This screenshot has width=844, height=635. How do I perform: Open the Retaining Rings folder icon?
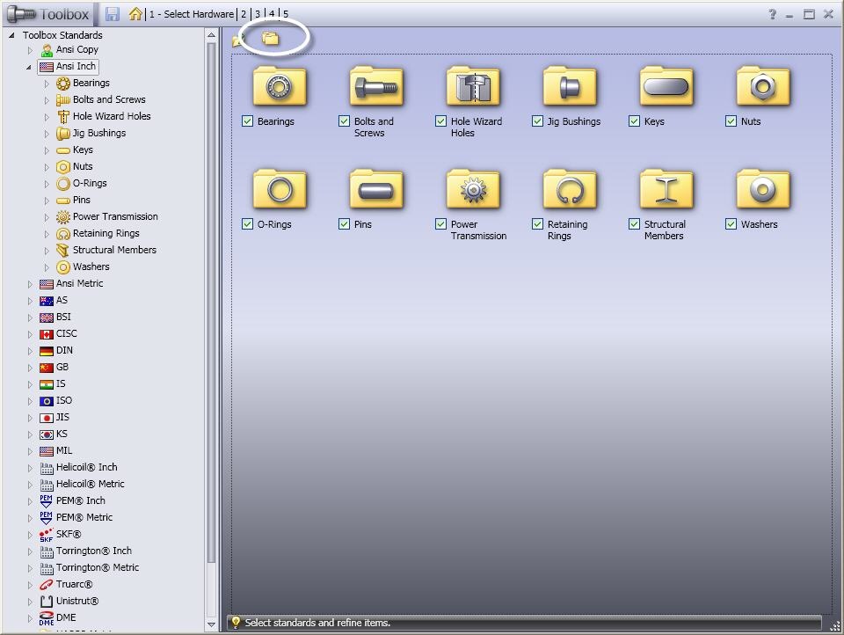click(x=570, y=189)
